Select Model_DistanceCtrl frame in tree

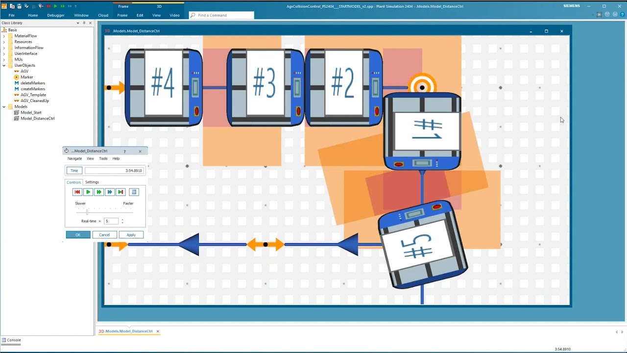[x=38, y=118]
